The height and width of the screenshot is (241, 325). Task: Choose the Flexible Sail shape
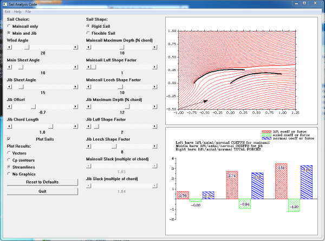(x=89, y=33)
